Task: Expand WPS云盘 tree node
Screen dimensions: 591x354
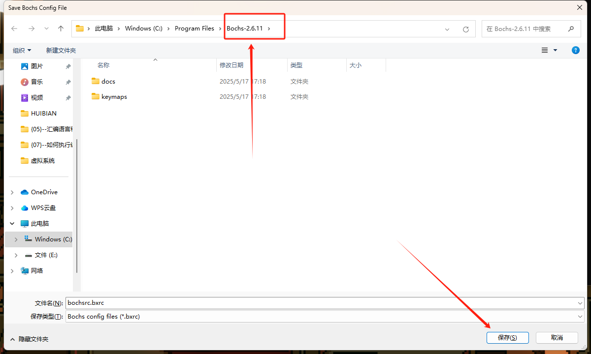Action: point(12,207)
